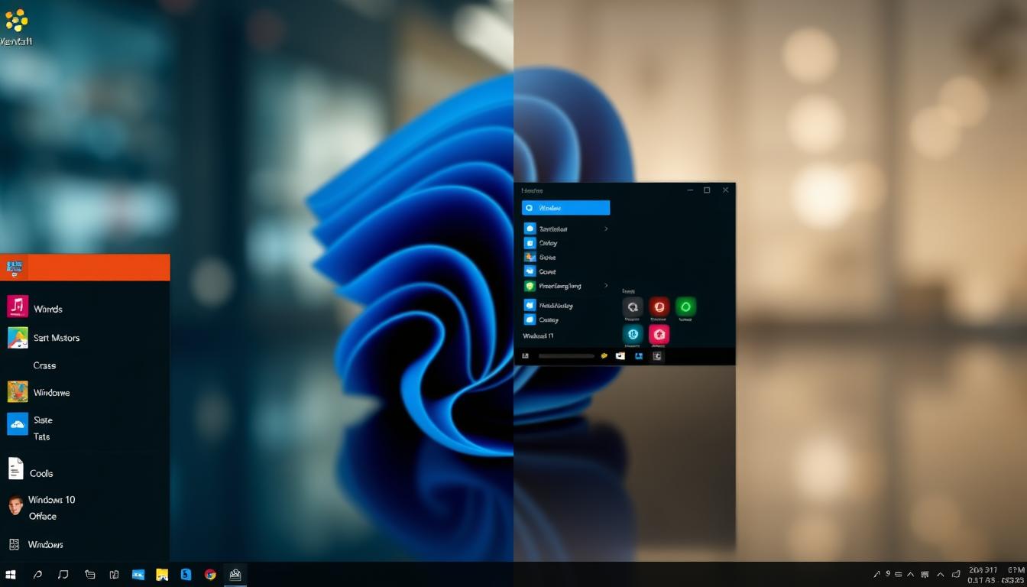Screen dimensions: 1027x587
Task: Click the blue icon in the small window's bottom bar
Action: click(x=639, y=356)
